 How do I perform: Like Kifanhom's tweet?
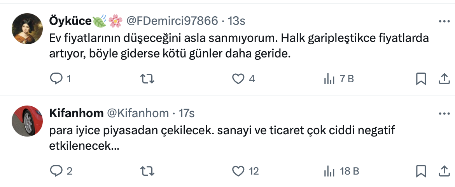coord(238,171)
